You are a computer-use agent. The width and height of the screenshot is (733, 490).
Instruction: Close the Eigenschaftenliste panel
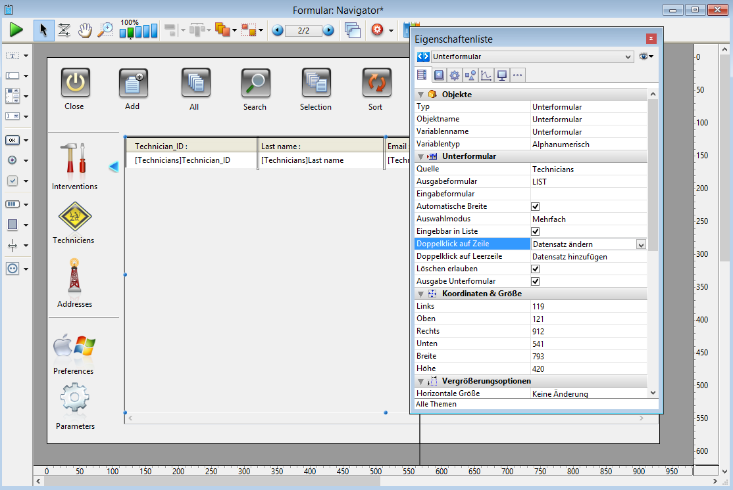651,39
